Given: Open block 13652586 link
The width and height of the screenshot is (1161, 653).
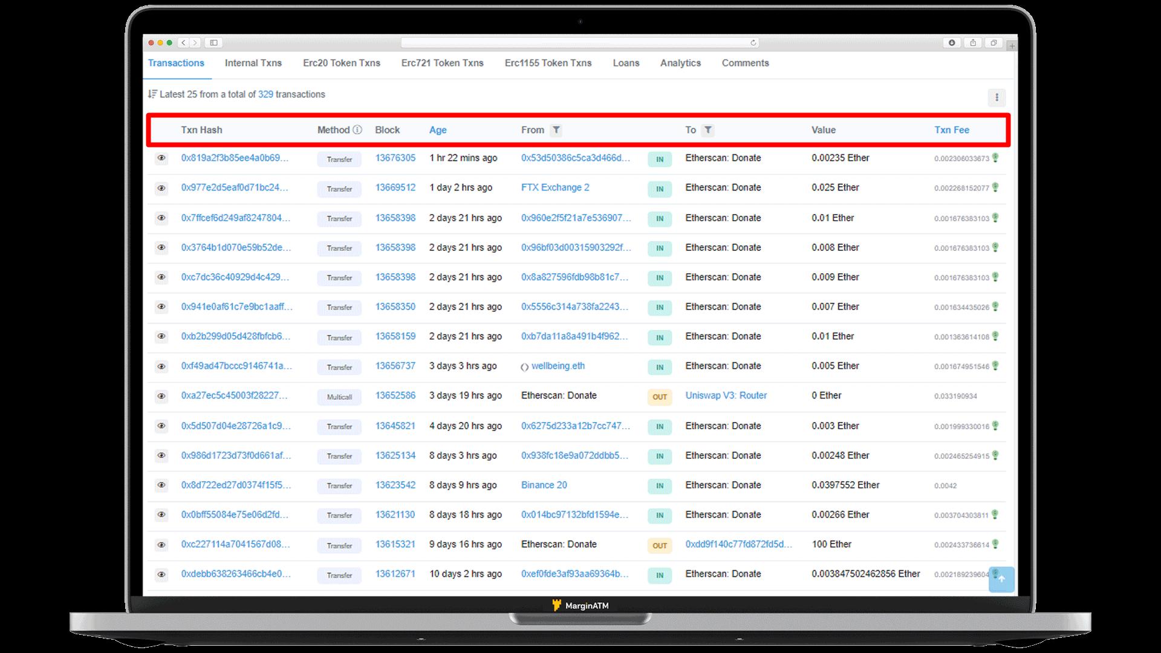Looking at the screenshot, I should [395, 395].
